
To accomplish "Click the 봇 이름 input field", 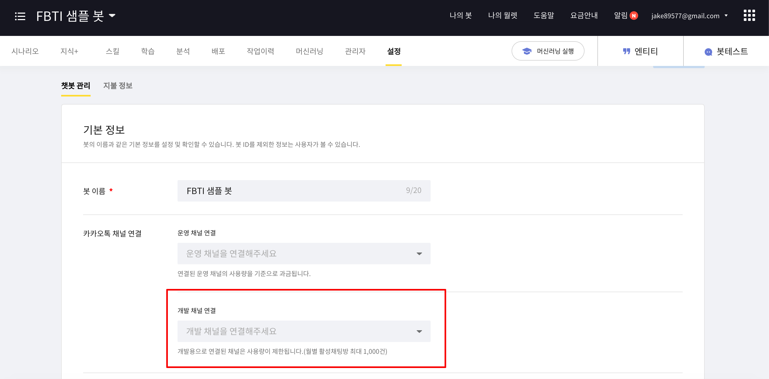I will (304, 191).
